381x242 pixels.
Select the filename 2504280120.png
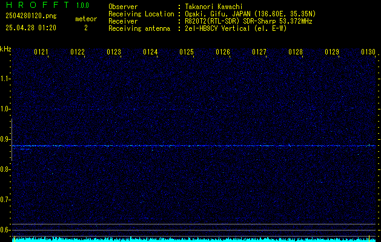tap(31, 16)
